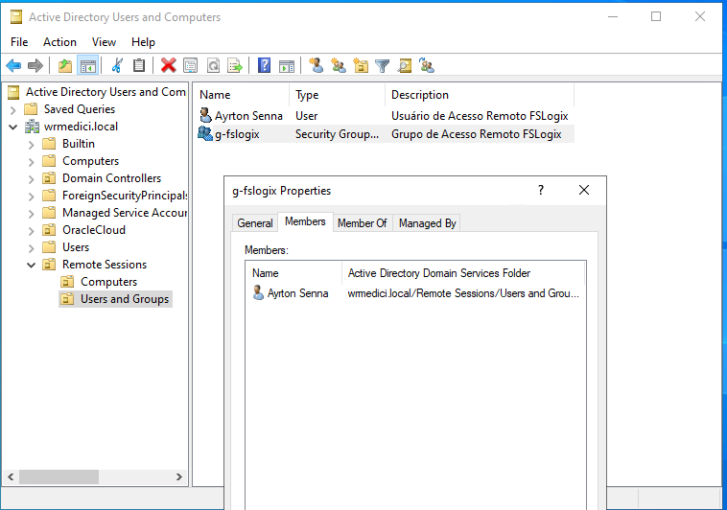Click the Name column header in members list
Viewport: 727px width, 510px height.
pos(293,273)
